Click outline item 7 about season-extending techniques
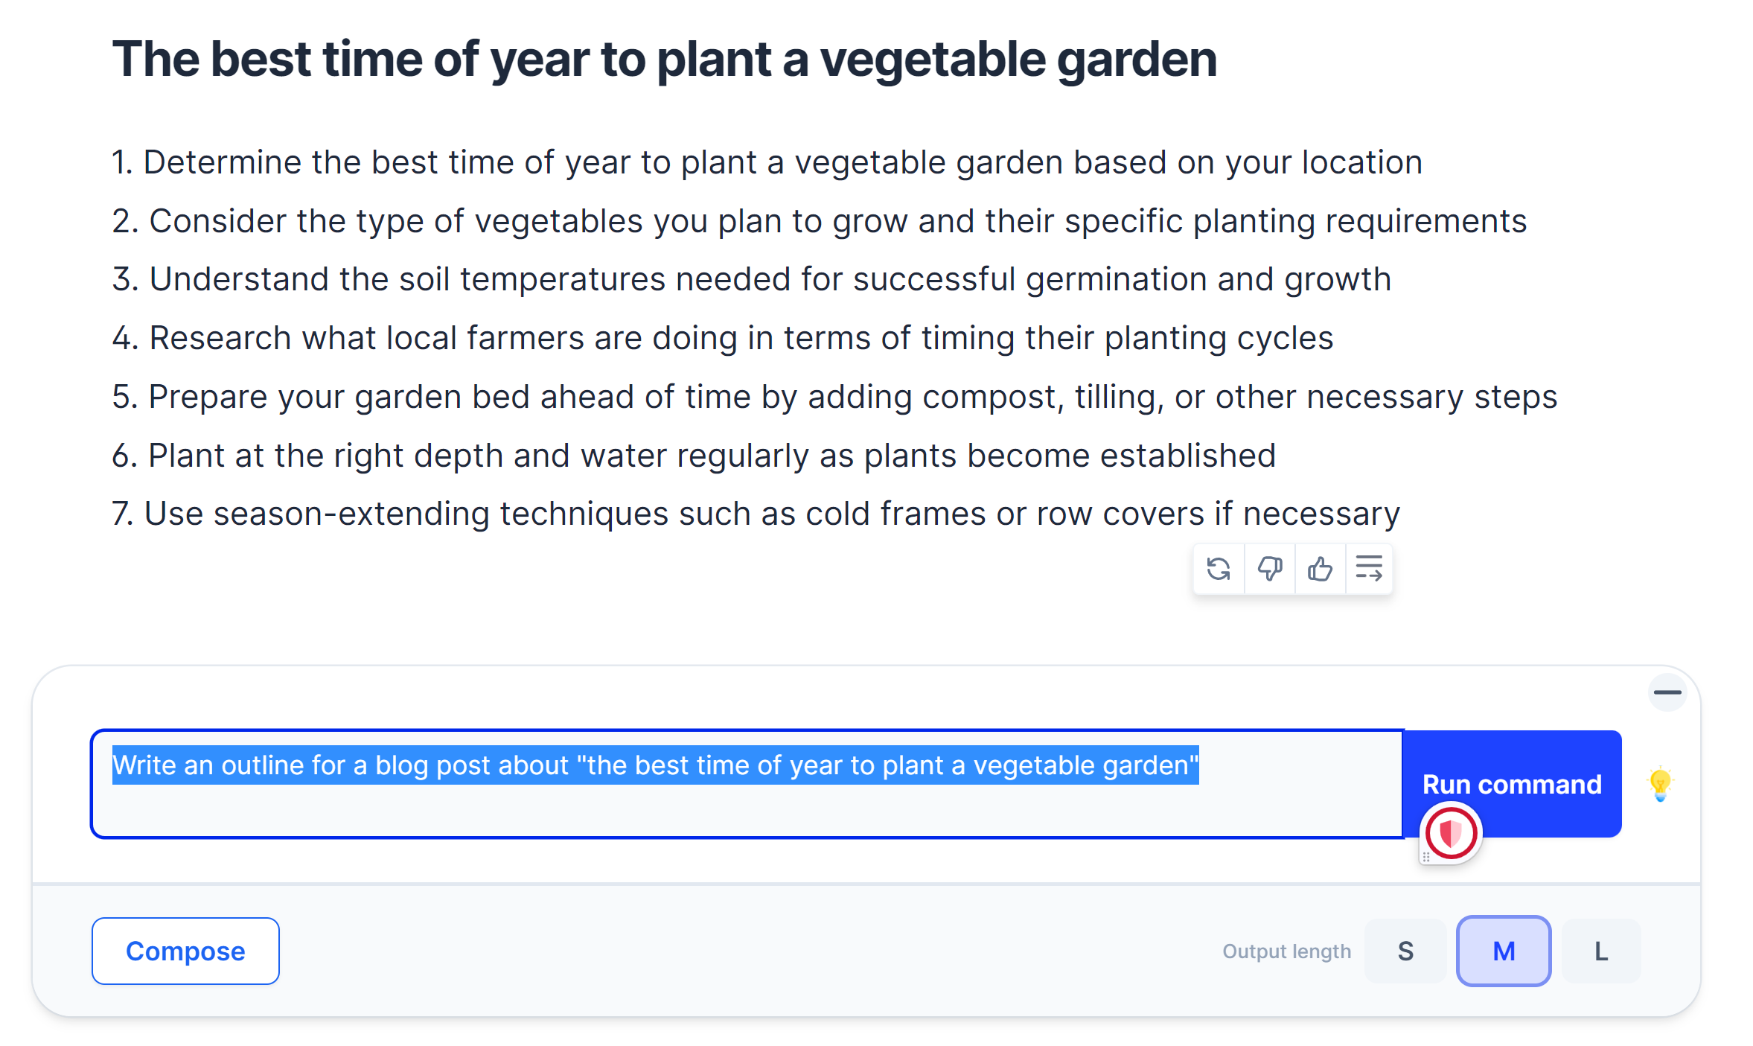This screenshot has height=1046, width=1753. pos(756,514)
